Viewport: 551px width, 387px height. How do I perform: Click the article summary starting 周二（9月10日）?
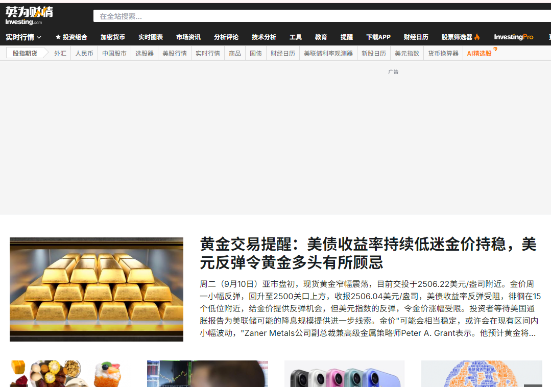pos(370,308)
